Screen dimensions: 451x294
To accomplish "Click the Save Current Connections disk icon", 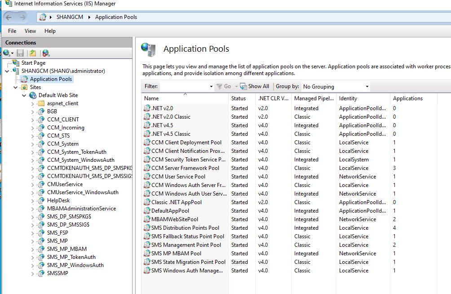I will (x=20, y=53).
